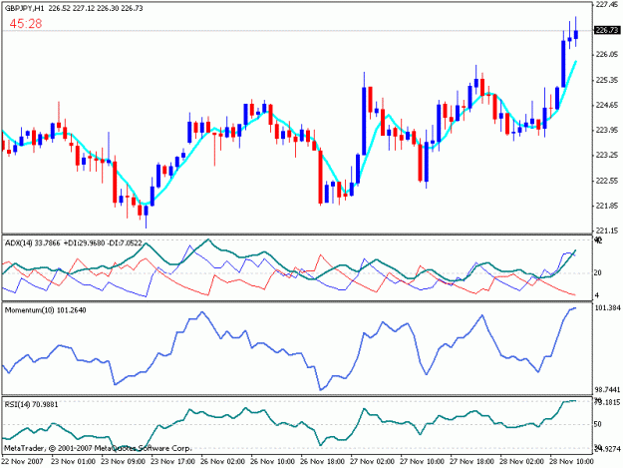This screenshot has width=623, height=468.
Task: Click the 26 Nov 02:00 time label
Action: (x=223, y=462)
